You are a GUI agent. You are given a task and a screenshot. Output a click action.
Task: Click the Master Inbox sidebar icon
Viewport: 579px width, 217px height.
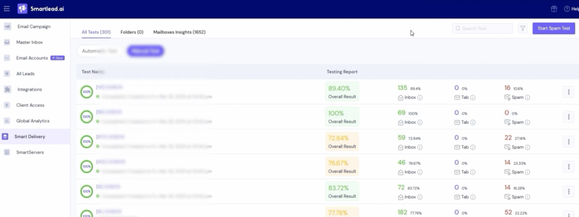click(x=7, y=42)
